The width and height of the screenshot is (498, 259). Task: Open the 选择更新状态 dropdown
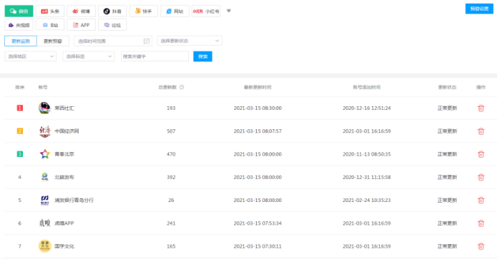pos(190,41)
